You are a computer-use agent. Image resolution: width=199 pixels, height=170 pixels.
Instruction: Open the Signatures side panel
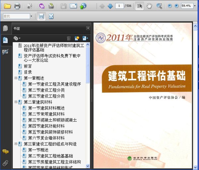5,52
